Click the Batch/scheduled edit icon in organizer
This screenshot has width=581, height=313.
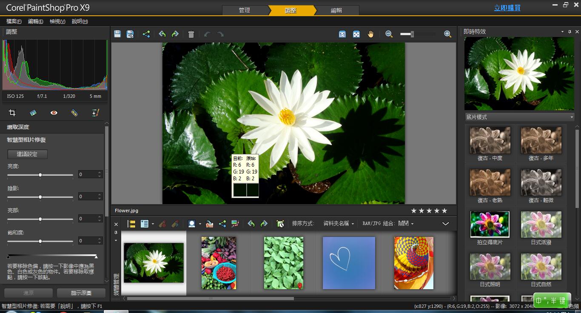click(x=280, y=224)
